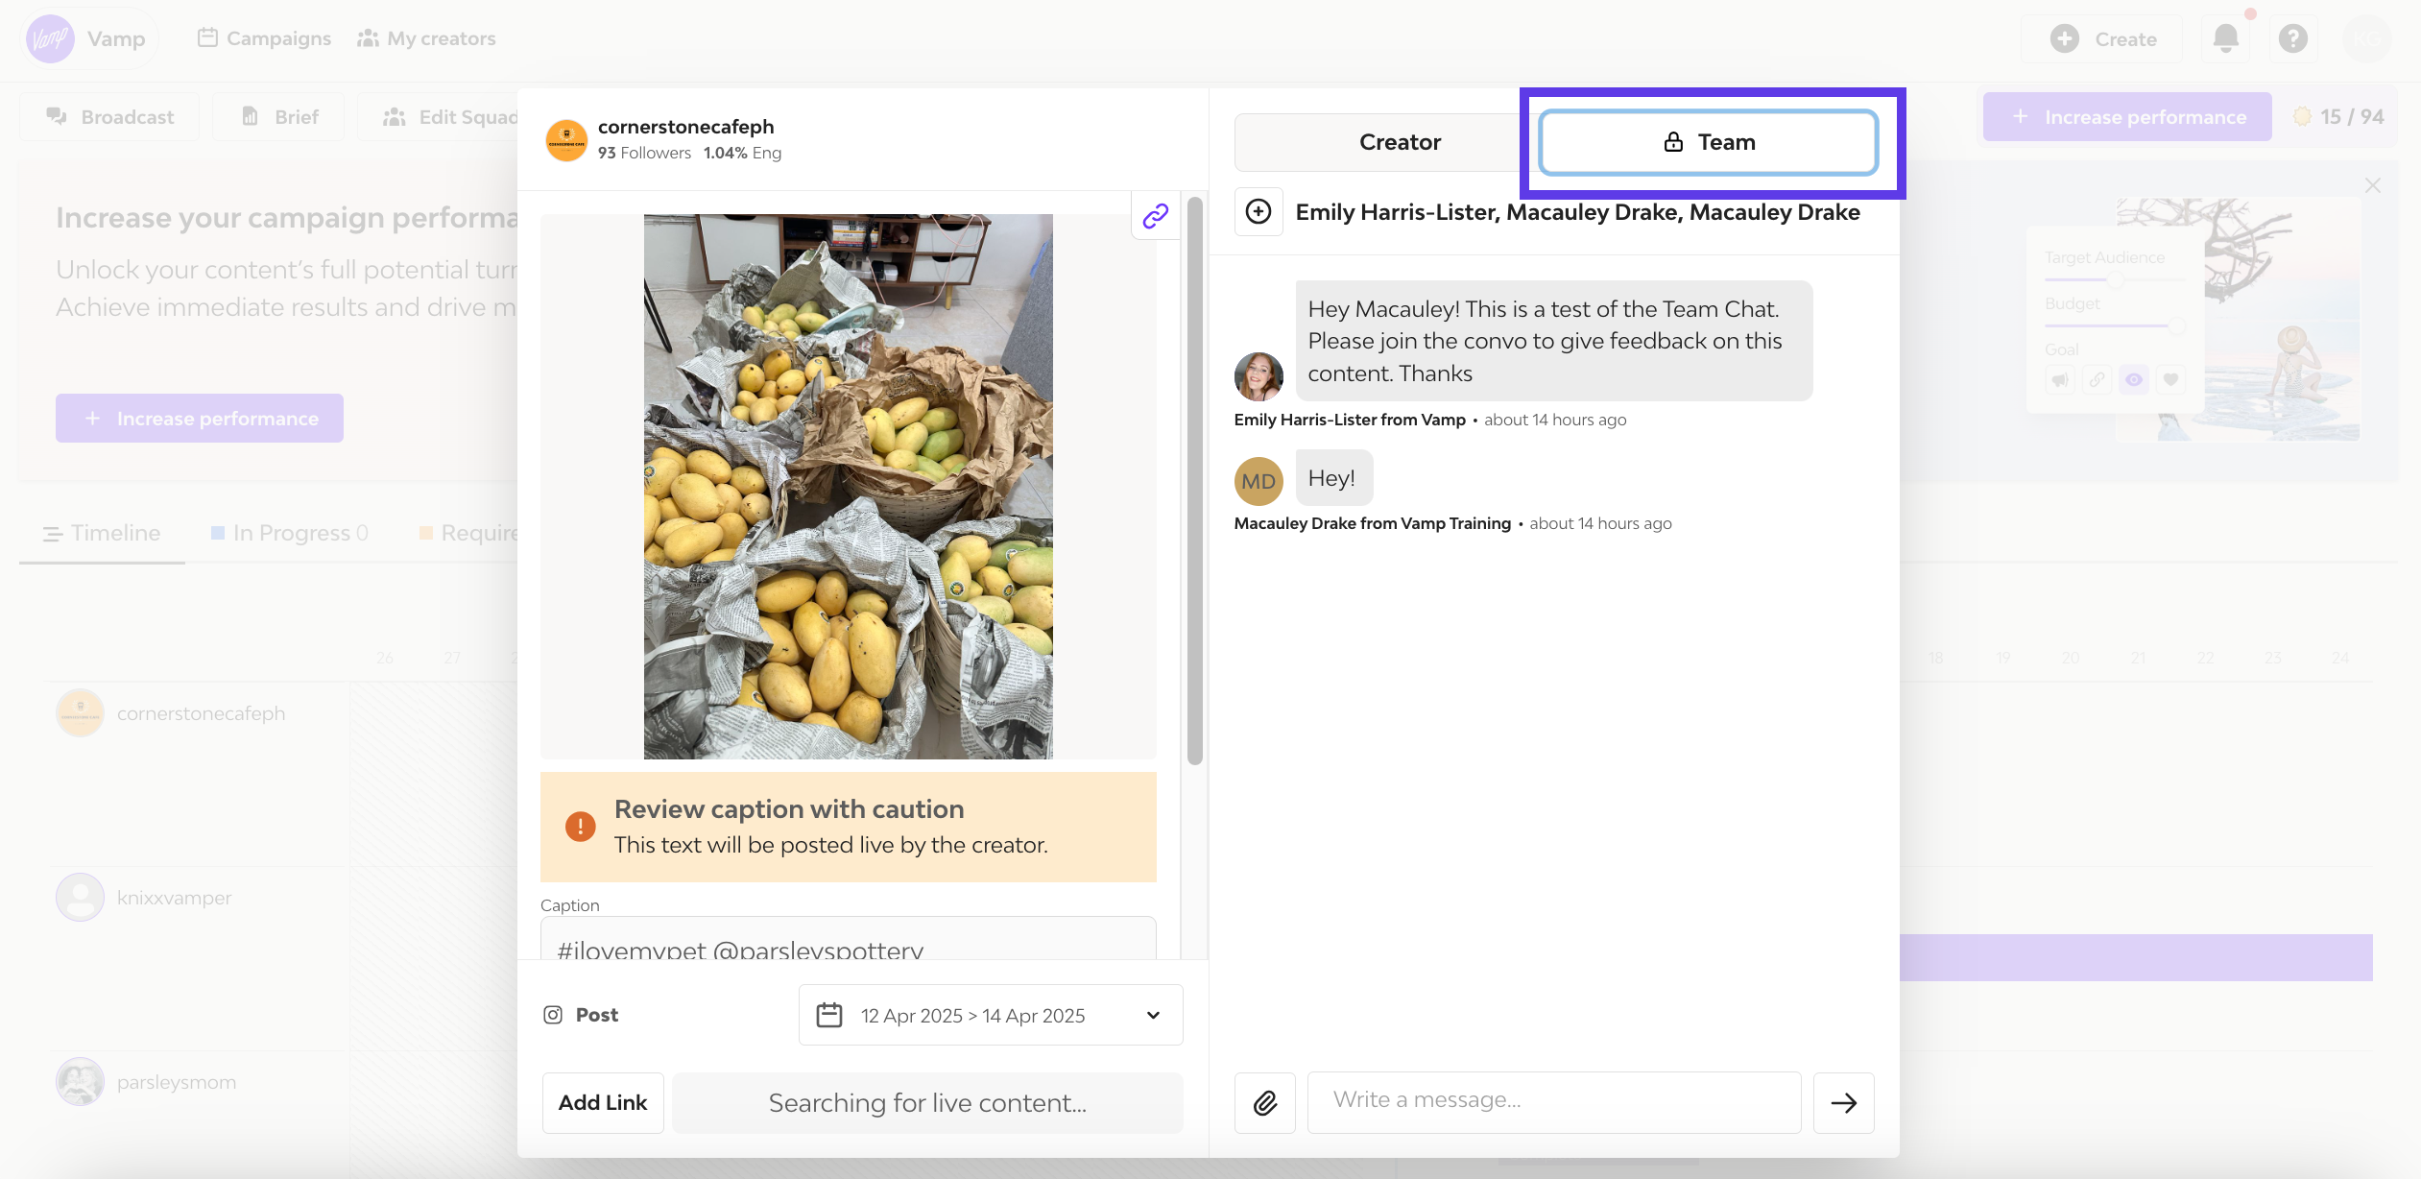Select knixxvamper row in the timeline
The width and height of the screenshot is (2421, 1179).
coord(144,898)
